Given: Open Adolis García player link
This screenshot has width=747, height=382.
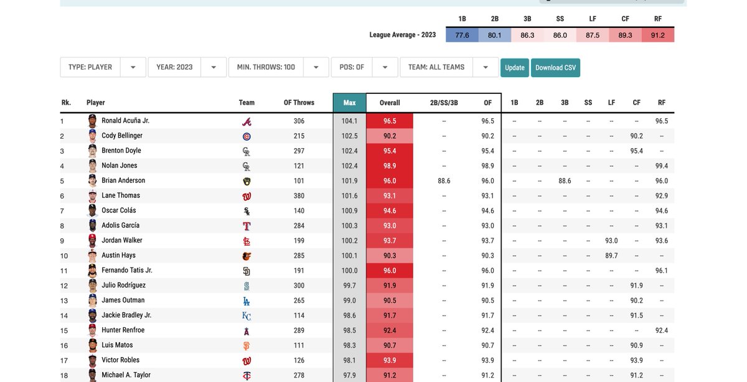Looking at the screenshot, I should (120, 225).
